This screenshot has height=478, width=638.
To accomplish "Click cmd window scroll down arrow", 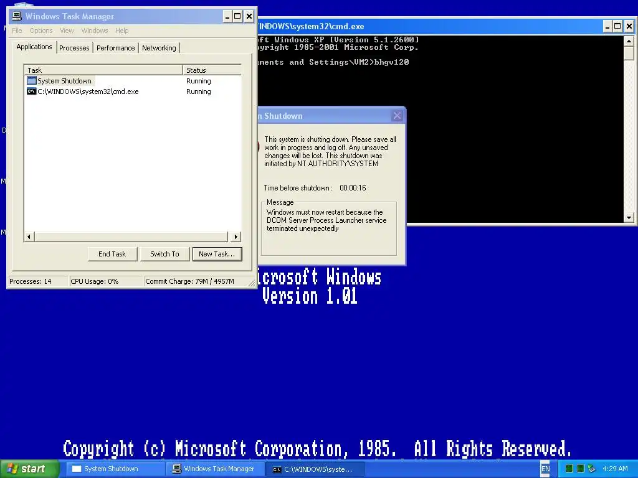I will tap(629, 218).
